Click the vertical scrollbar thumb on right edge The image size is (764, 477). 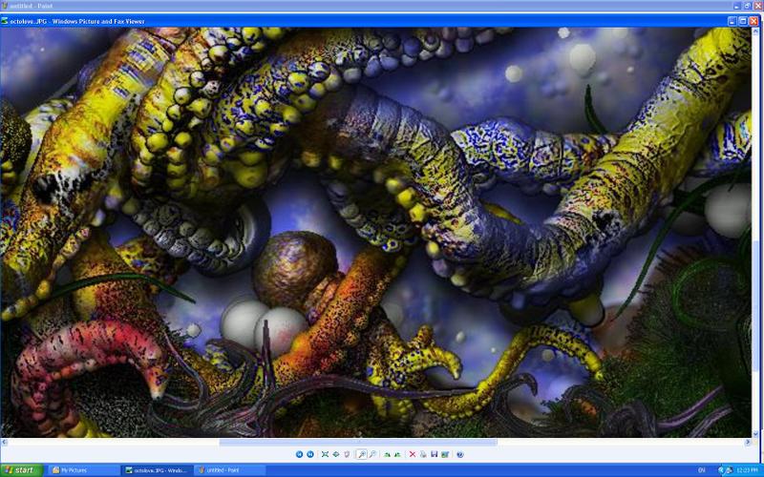pos(754,306)
